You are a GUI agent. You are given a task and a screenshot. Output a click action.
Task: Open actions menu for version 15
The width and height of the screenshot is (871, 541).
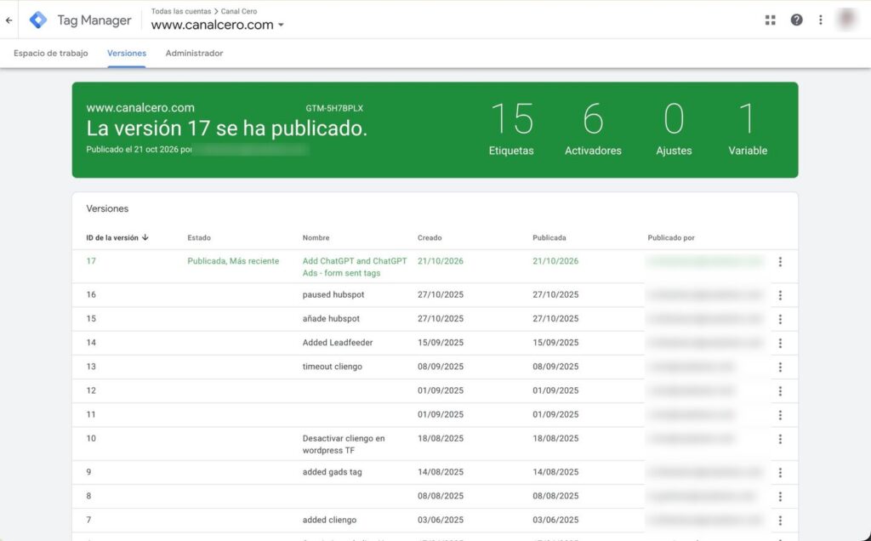click(780, 319)
